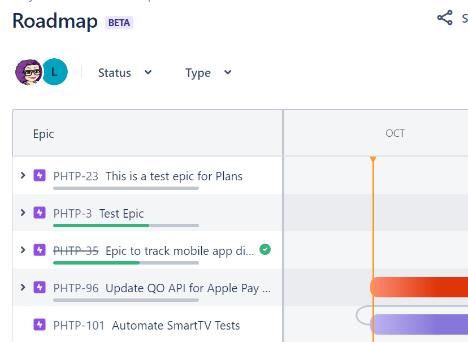Open the Status filter dropdown
This screenshot has height=342, width=468.
point(125,72)
